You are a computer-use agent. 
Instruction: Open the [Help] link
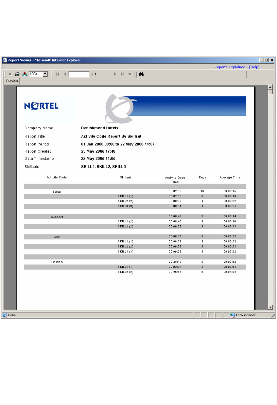coord(254,67)
